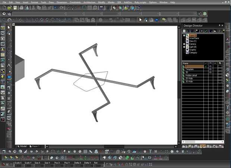This screenshot has width=231, height=168.
Task: Click the white select cursor in third toolbar
Action: click(141, 20)
